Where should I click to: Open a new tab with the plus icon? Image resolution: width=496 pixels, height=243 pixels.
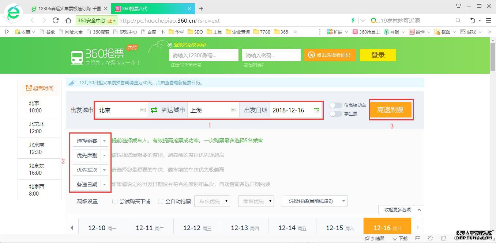click(201, 9)
